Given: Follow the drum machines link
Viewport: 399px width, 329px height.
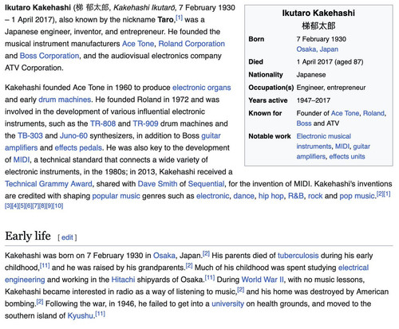Looking at the screenshot, I should (x=65, y=100).
